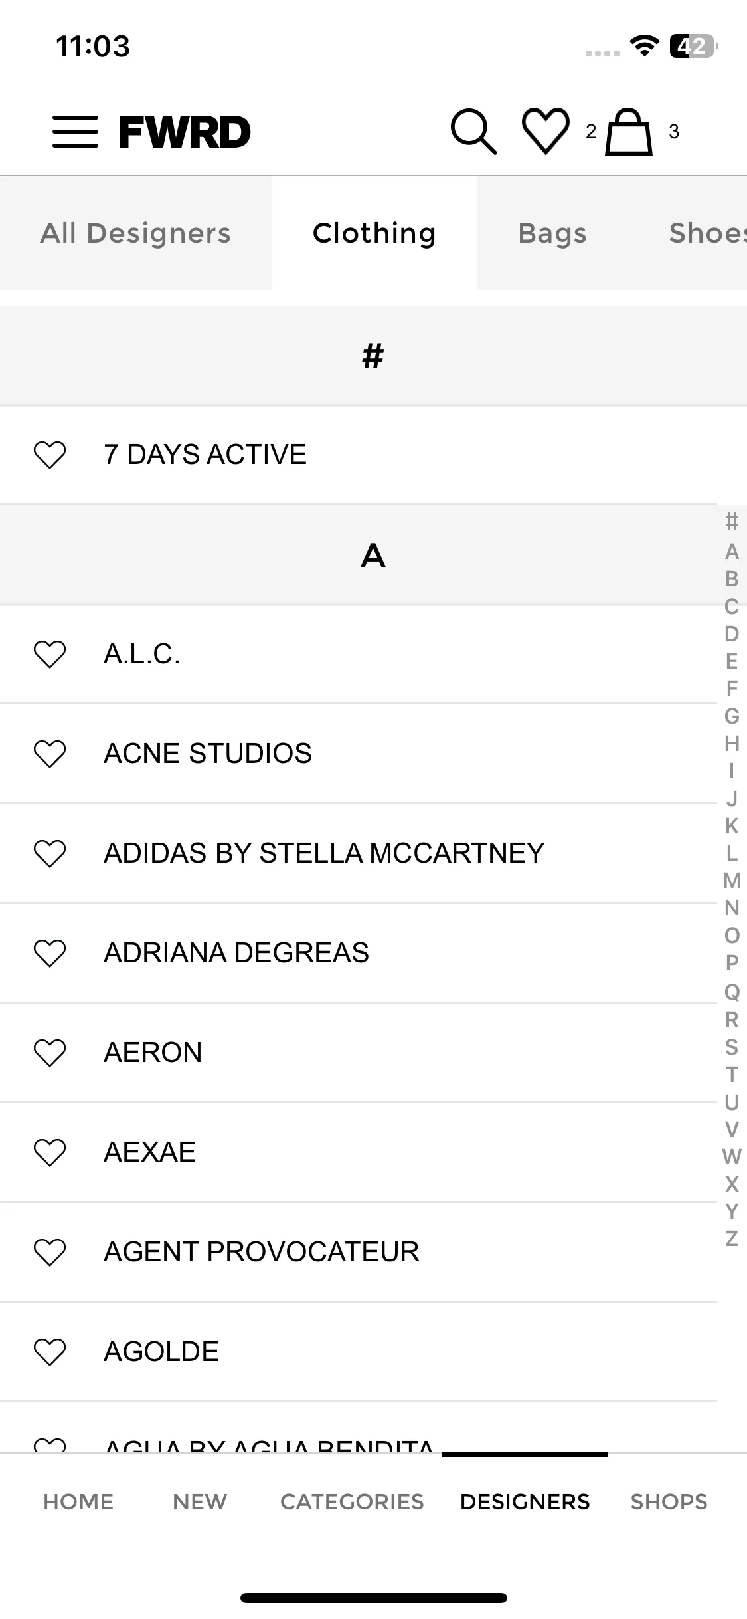Toggle heart for ACNE STUDIOS

point(50,754)
